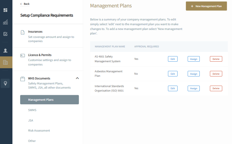Select the highlighted companies building icon
The image size is (232, 144).
coord(5,62)
